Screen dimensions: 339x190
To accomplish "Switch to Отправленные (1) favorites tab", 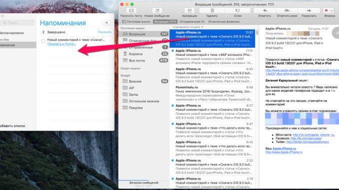I will click(192, 21).
